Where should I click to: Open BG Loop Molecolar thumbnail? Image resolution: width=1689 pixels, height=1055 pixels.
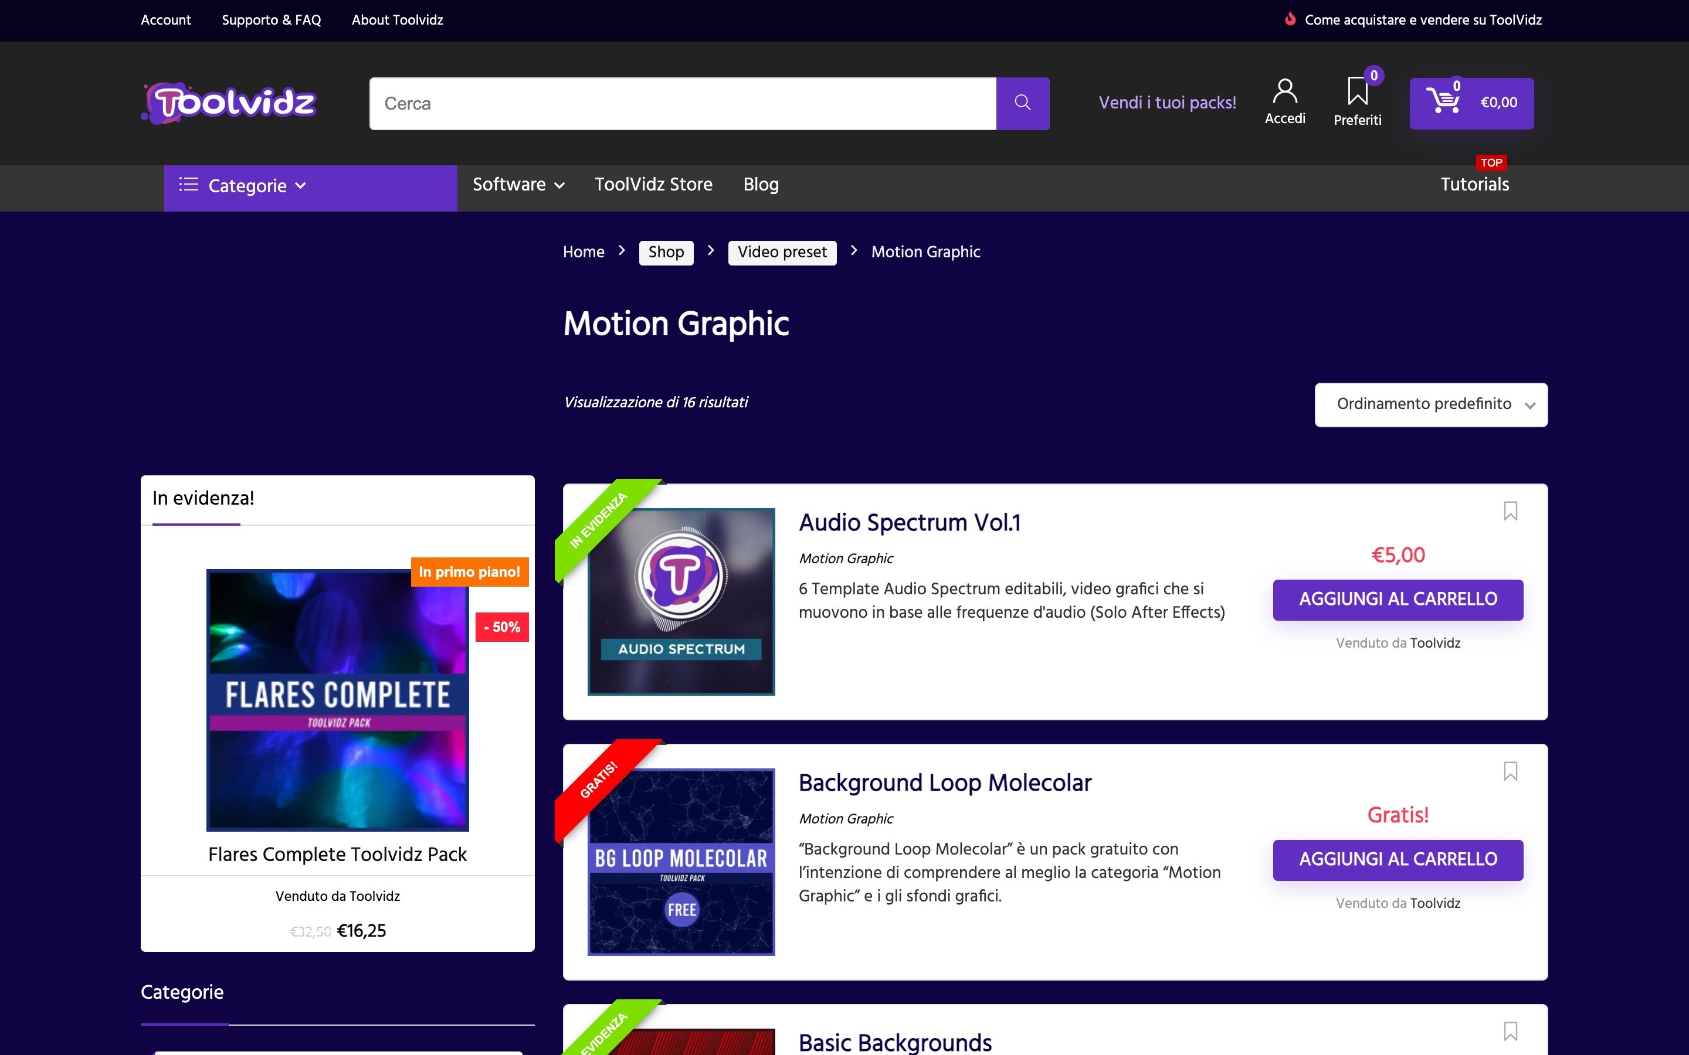click(x=681, y=862)
